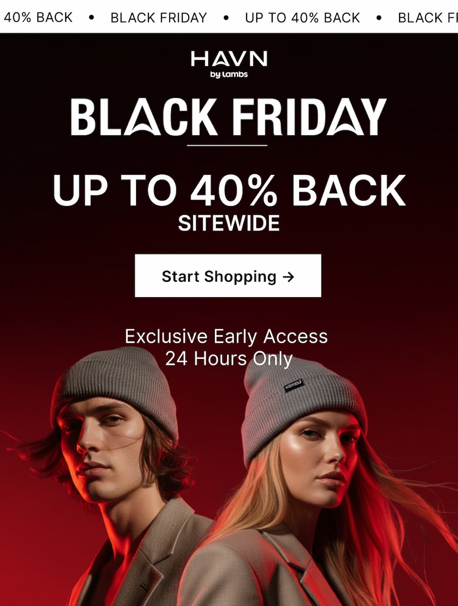
Task: Click the white divider line under BLACK FRIDAY
Action: pos(227,145)
